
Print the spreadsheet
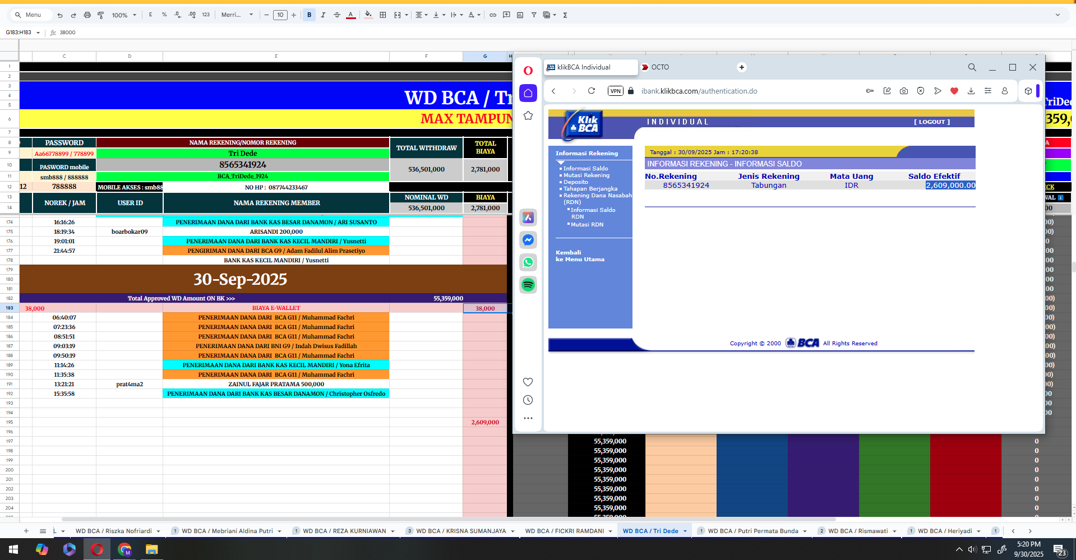[87, 15]
